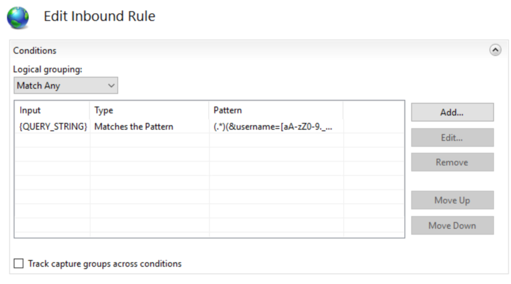This screenshot has width=511, height=284.
Task: Select the {QUERY_STRING} condition row
Action: coord(53,127)
